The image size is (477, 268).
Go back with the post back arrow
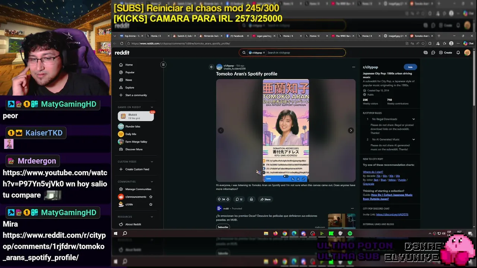[211, 67]
